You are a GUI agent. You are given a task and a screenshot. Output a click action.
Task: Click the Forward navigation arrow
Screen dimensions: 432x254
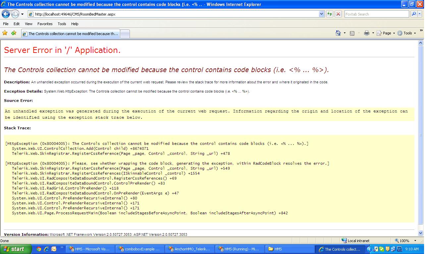[15, 14]
